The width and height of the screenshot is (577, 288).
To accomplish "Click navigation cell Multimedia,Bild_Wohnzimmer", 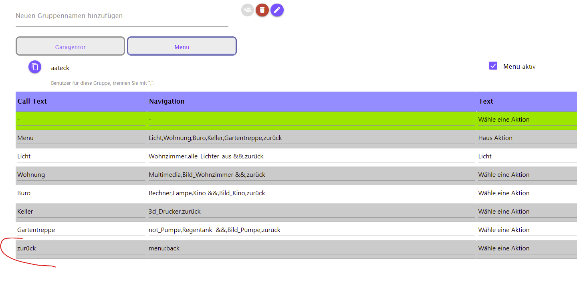I will point(312,175).
